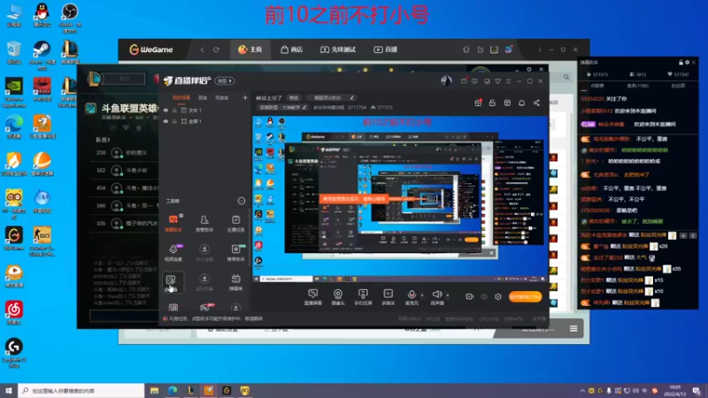Screen dimensions: 708x398
Task: Open the OBS Studio desktop shortcut
Action: tap(70, 19)
